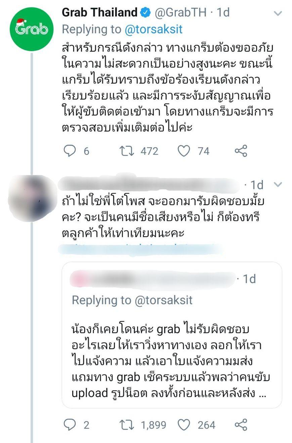Reply to the tweet with 1,899 retweets
Image resolution: width=292 pixels, height=443 pixels.
70,425
